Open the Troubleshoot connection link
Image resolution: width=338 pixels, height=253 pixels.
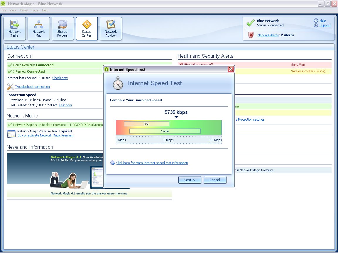pos(32,87)
